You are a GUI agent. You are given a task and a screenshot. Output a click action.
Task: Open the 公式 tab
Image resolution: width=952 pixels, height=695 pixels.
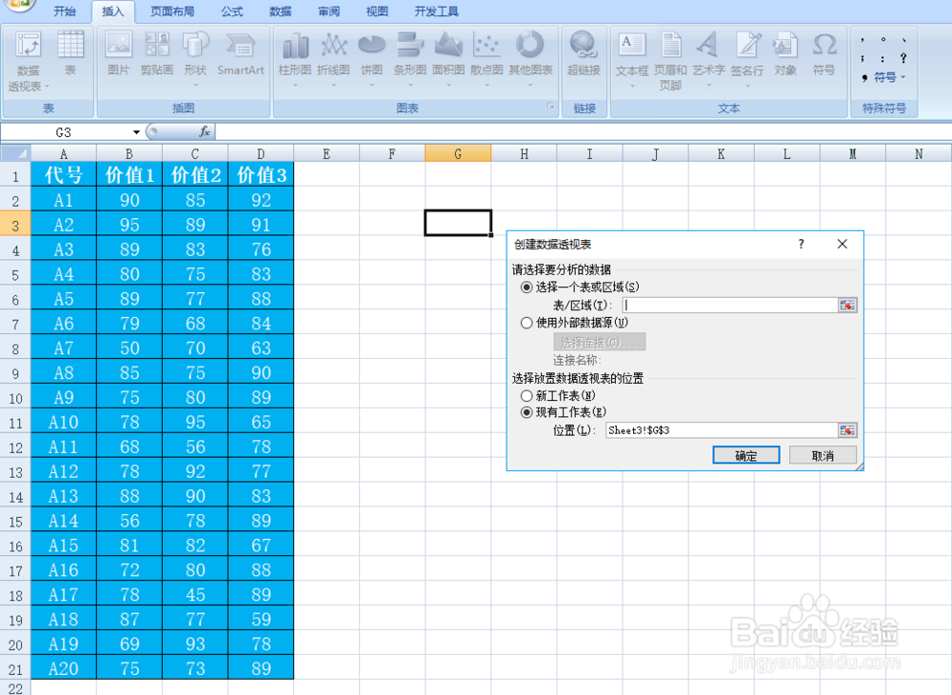[232, 10]
